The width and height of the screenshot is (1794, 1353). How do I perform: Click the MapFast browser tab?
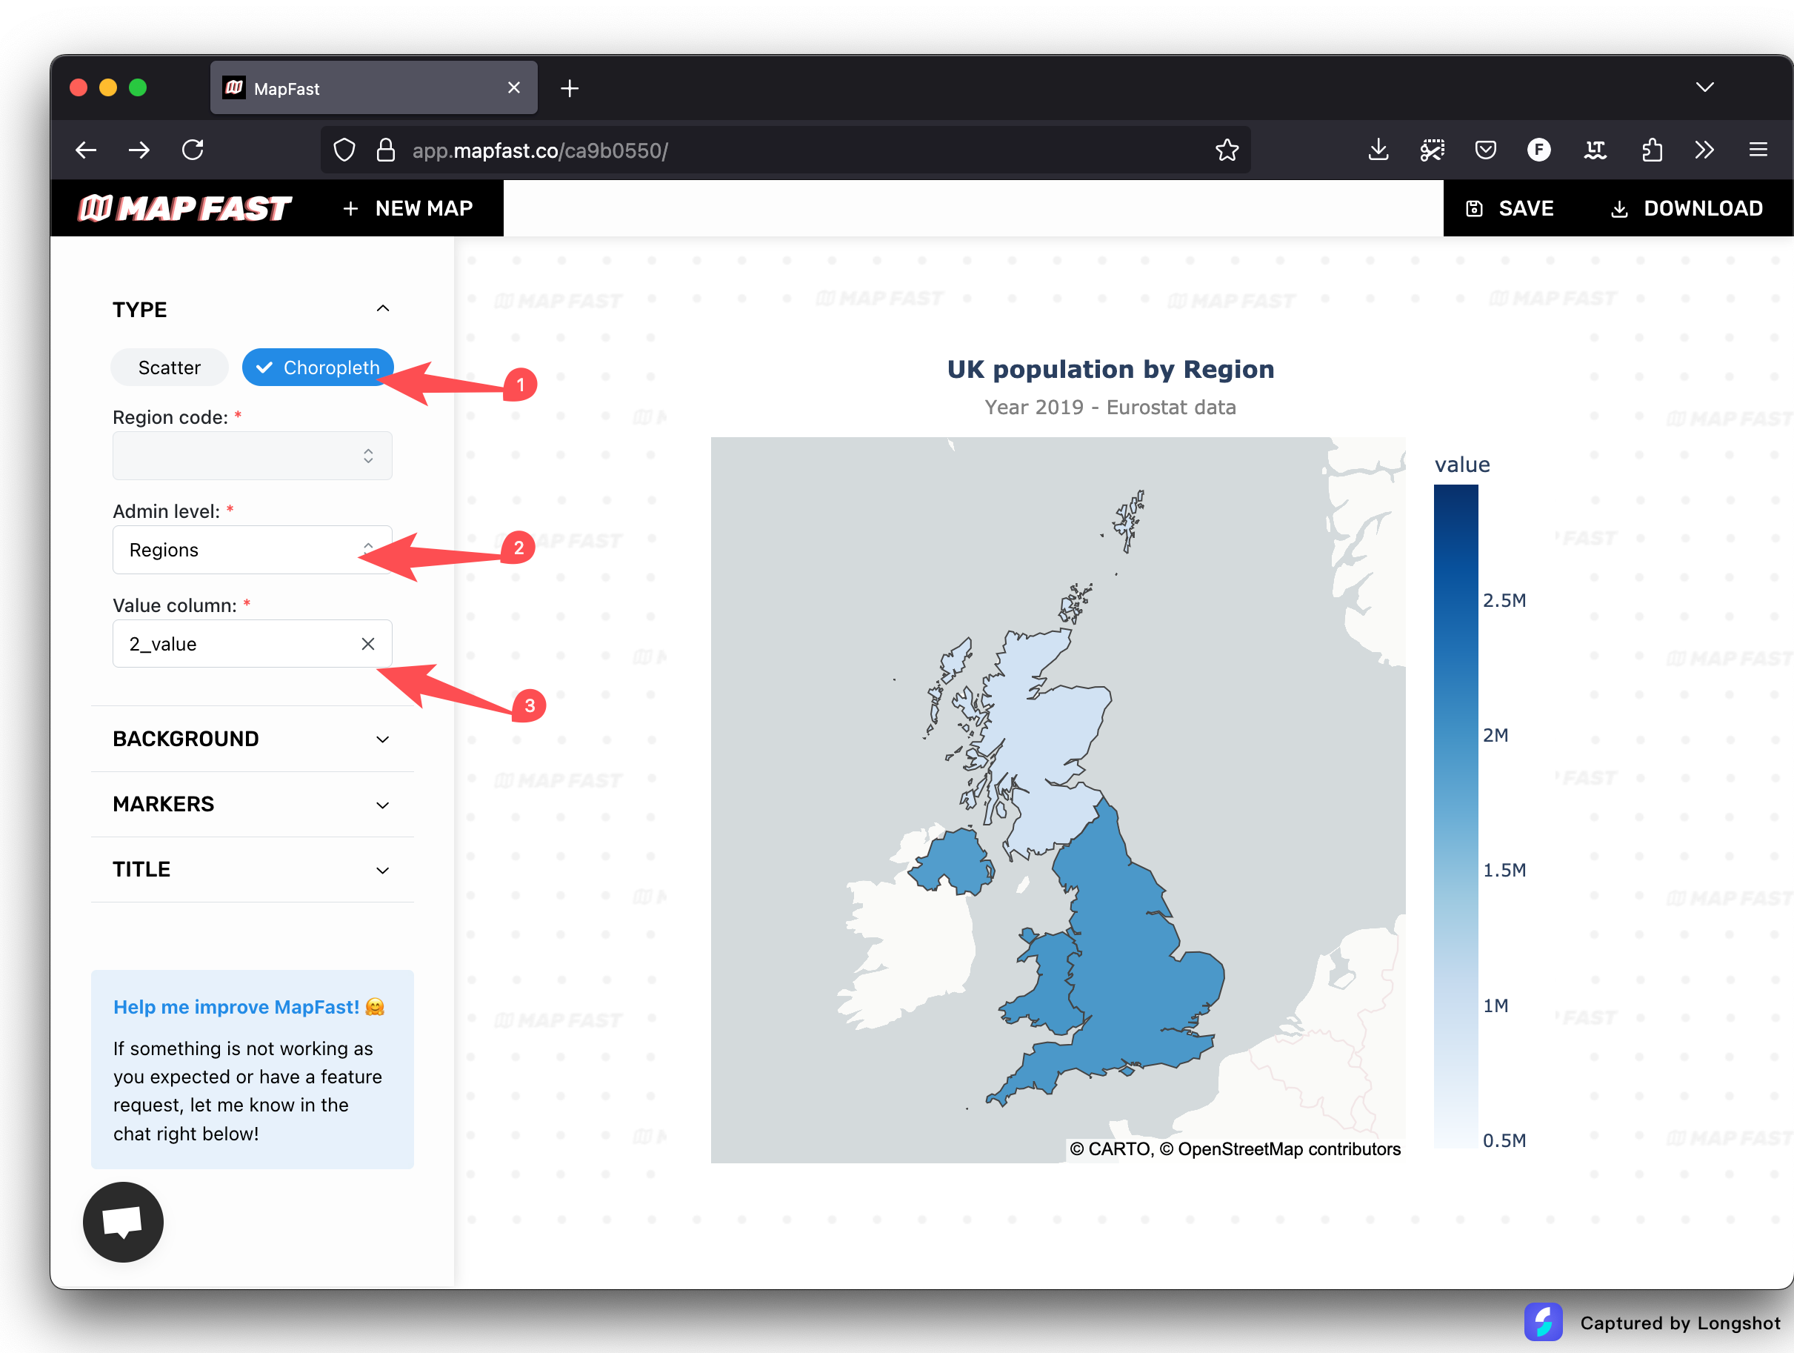[373, 87]
